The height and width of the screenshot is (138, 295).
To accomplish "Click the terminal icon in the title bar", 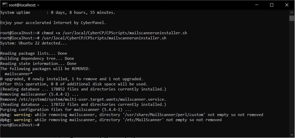I will click(5, 5).
